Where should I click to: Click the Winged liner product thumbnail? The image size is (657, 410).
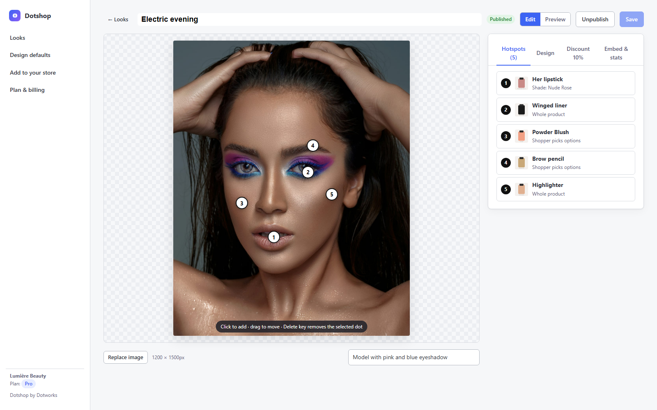521,109
